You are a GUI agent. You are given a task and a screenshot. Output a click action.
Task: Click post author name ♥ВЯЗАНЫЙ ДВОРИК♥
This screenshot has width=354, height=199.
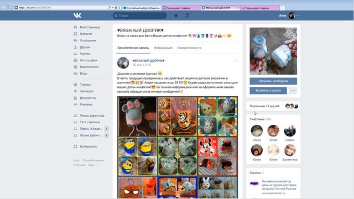pyautogui.click(x=149, y=60)
